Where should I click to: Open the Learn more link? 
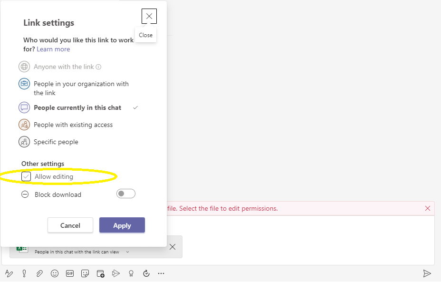click(x=53, y=49)
